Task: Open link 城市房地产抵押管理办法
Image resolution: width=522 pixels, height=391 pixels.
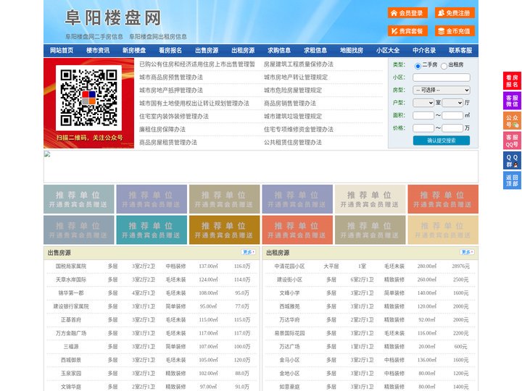Action: 171,90
